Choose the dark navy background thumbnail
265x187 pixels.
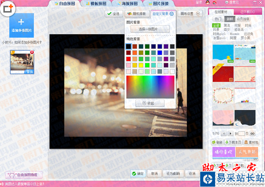[245, 118]
